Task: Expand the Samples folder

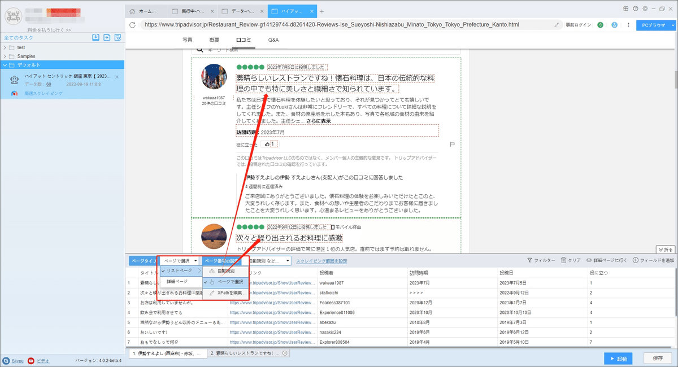Action: [5, 56]
